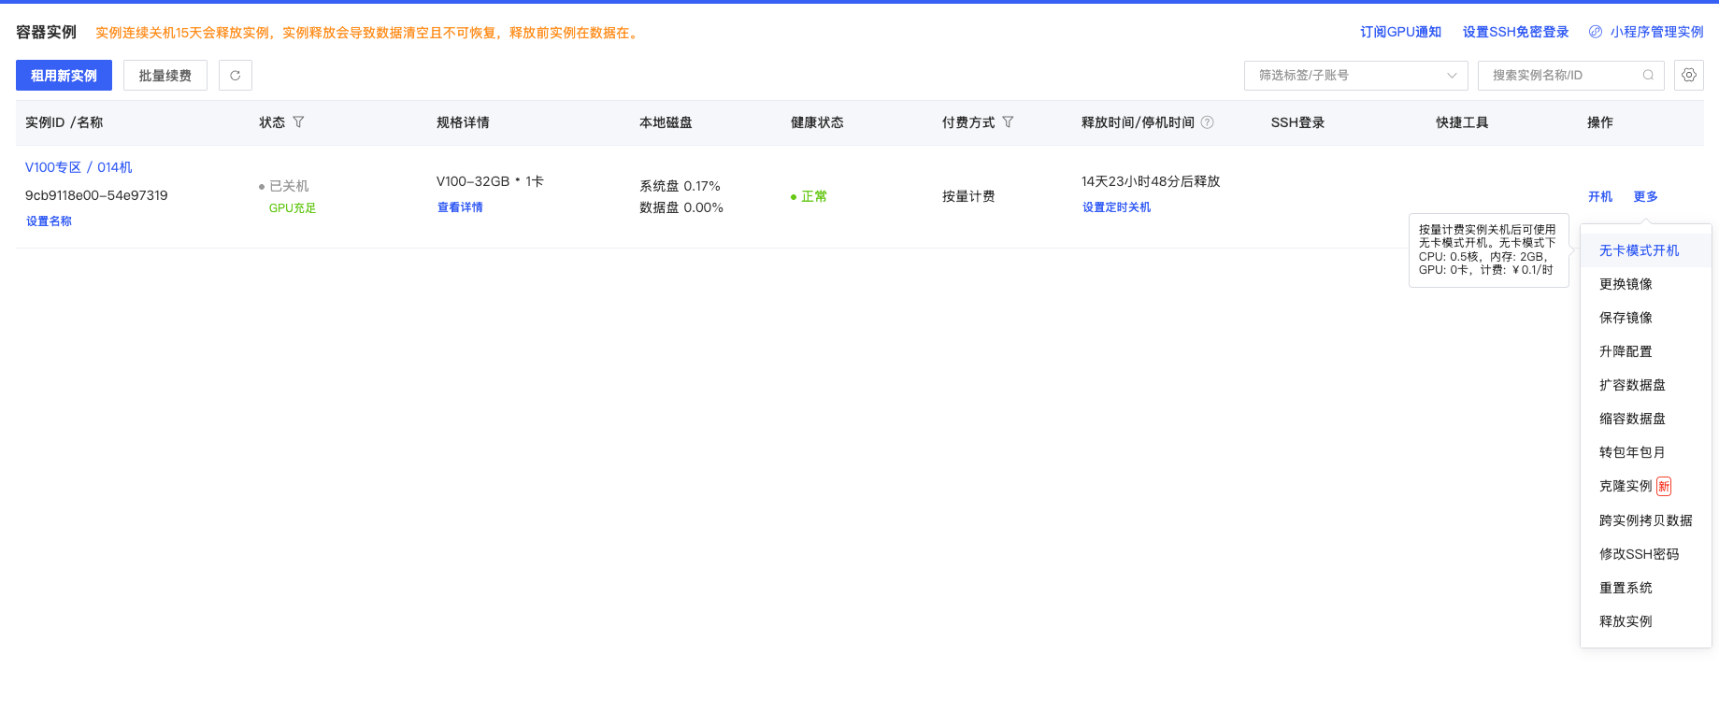
Task: Click 设置定时关机 link
Action: pyautogui.click(x=1116, y=207)
